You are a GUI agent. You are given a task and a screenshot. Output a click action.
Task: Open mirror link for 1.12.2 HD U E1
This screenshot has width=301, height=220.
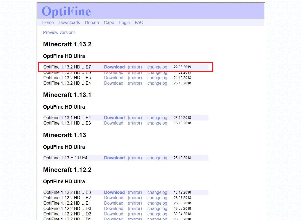tap(135, 203)
